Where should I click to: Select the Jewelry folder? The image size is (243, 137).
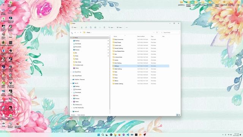tap(116, 60)
